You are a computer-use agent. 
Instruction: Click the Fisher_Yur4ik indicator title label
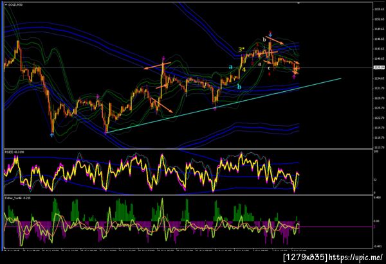[x=17, y=198]
